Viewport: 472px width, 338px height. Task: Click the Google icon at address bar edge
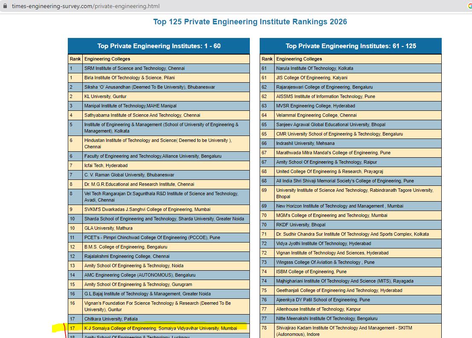click(469, 6)
